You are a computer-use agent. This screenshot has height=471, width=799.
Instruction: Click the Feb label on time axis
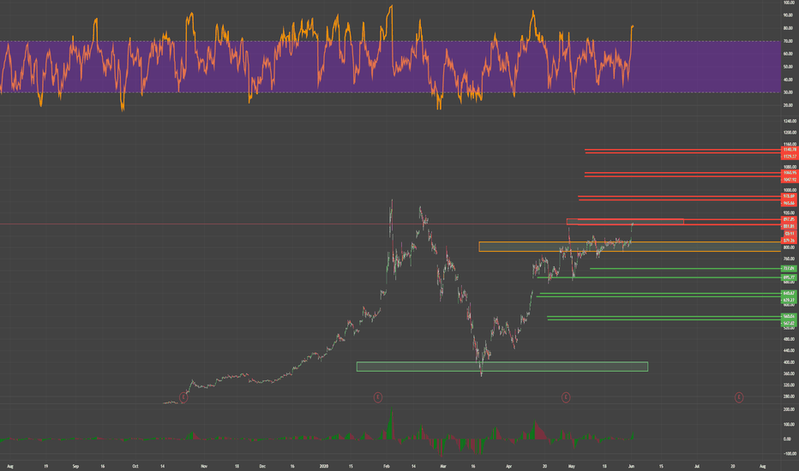(387, 466)
